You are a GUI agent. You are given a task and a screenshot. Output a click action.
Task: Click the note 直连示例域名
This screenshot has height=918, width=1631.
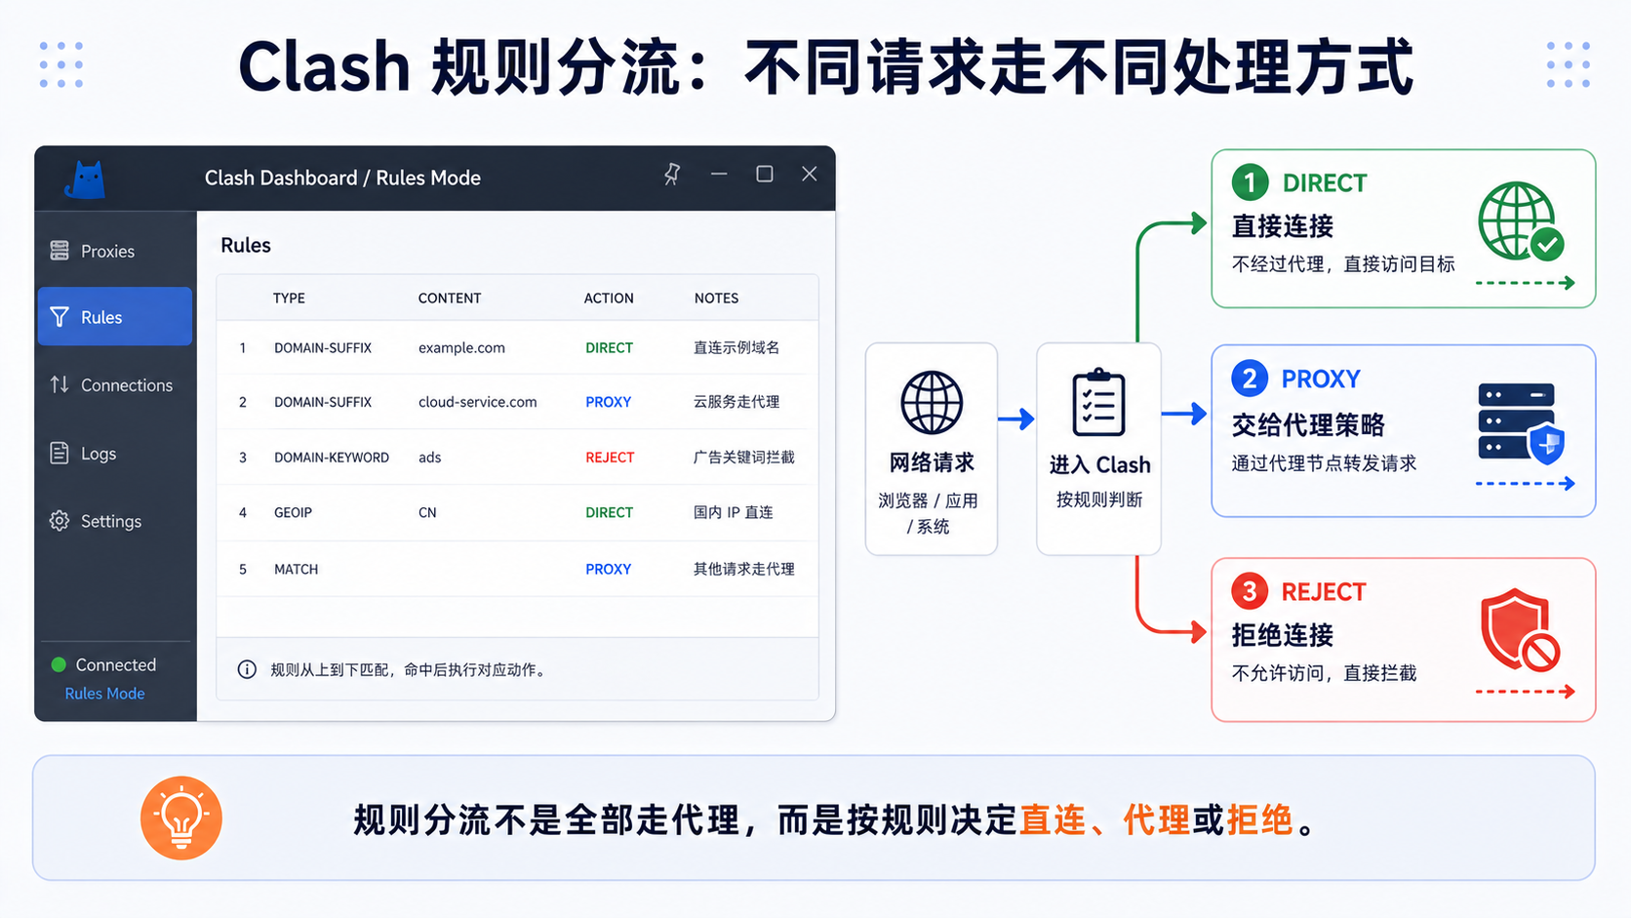click(736, 348)
